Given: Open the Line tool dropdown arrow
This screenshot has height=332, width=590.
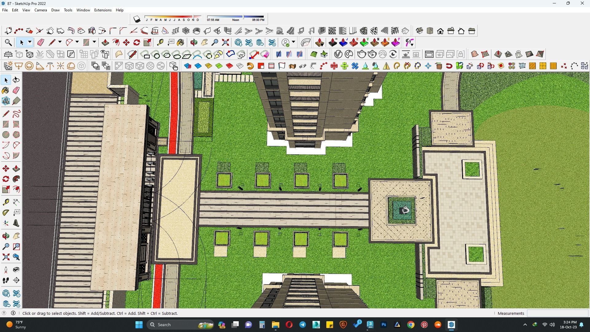Looking at the screenshot, I should click(x=60, y=42).
